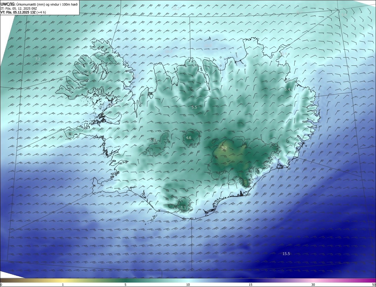Click the 15.5 value on the map
376x287 pixels.
286,254
